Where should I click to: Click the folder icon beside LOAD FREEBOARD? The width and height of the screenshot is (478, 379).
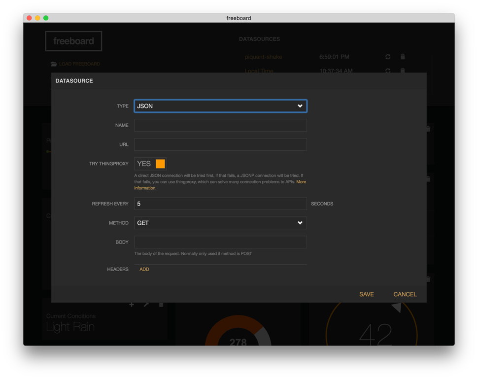53,64
